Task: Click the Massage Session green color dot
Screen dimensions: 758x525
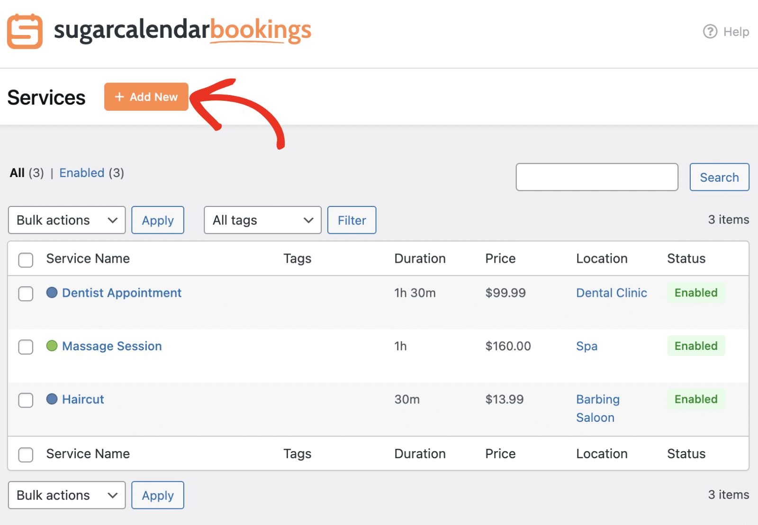Action: point(52,346)
